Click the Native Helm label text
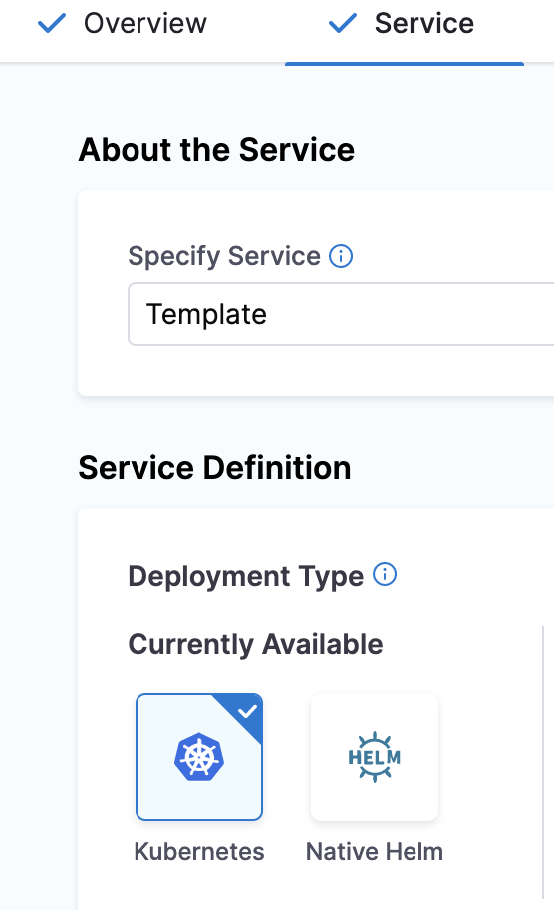Viewport: 554px width, 910px height. [375, 852]
